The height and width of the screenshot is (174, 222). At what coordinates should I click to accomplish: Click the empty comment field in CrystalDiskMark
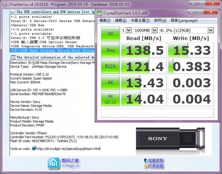tap(157, 113)
